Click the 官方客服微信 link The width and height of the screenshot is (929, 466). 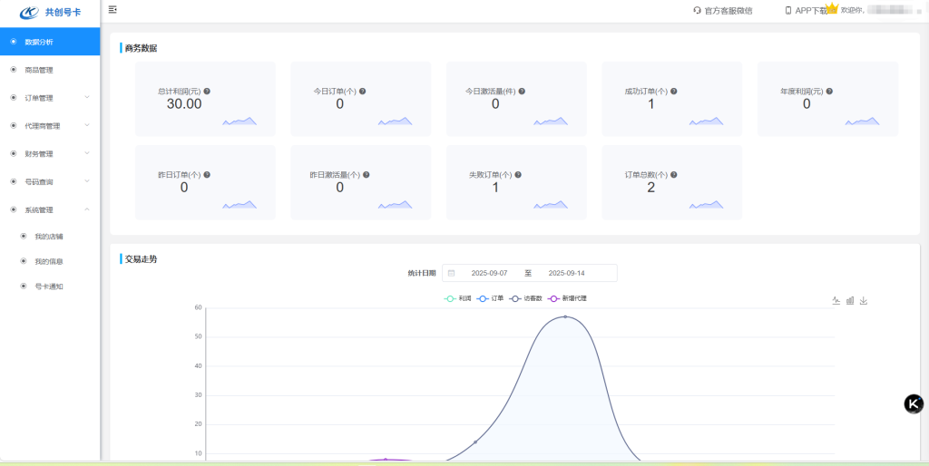[x=722, y=11]
